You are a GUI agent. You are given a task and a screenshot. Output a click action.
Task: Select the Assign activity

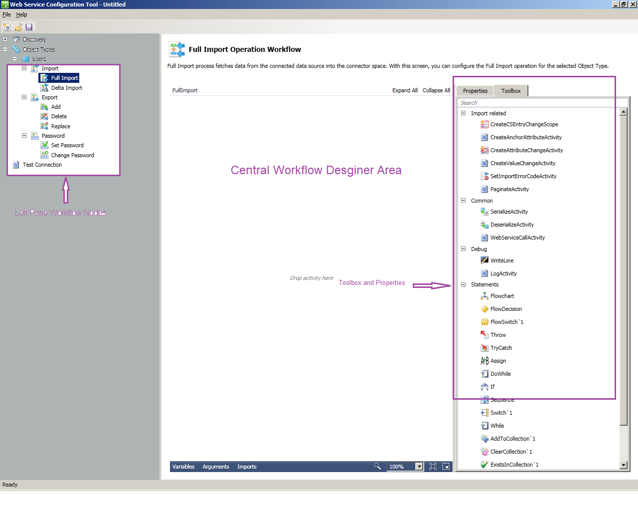coord(498,361)
